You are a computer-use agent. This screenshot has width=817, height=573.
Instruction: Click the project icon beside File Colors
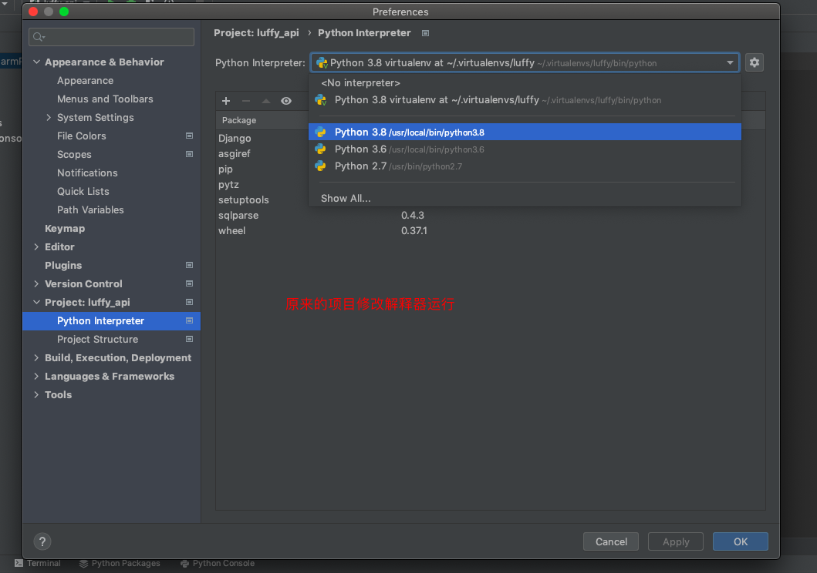189,136
